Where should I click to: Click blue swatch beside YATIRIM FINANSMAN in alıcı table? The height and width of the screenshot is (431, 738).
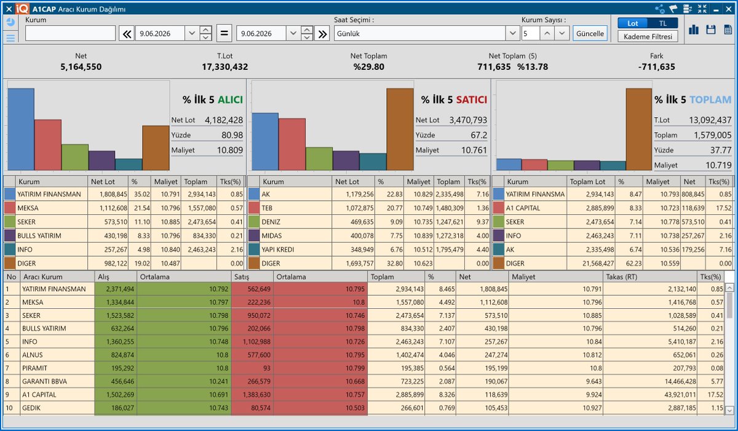tap(9, 194)
